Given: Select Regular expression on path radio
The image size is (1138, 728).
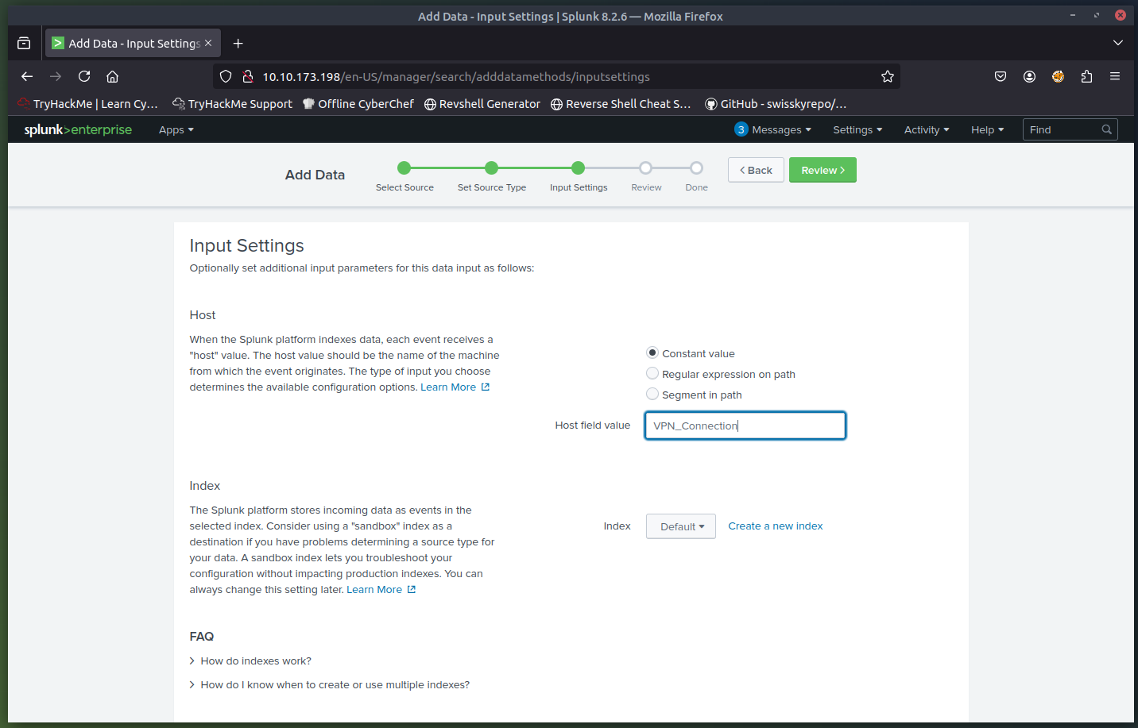Looking at the screenshot, I should tap(652, 373).
